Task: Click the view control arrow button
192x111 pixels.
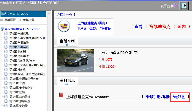Action: pos(184,6)
